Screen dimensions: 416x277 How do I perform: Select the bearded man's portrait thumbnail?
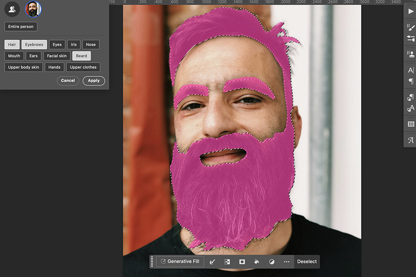coord(33,9)
